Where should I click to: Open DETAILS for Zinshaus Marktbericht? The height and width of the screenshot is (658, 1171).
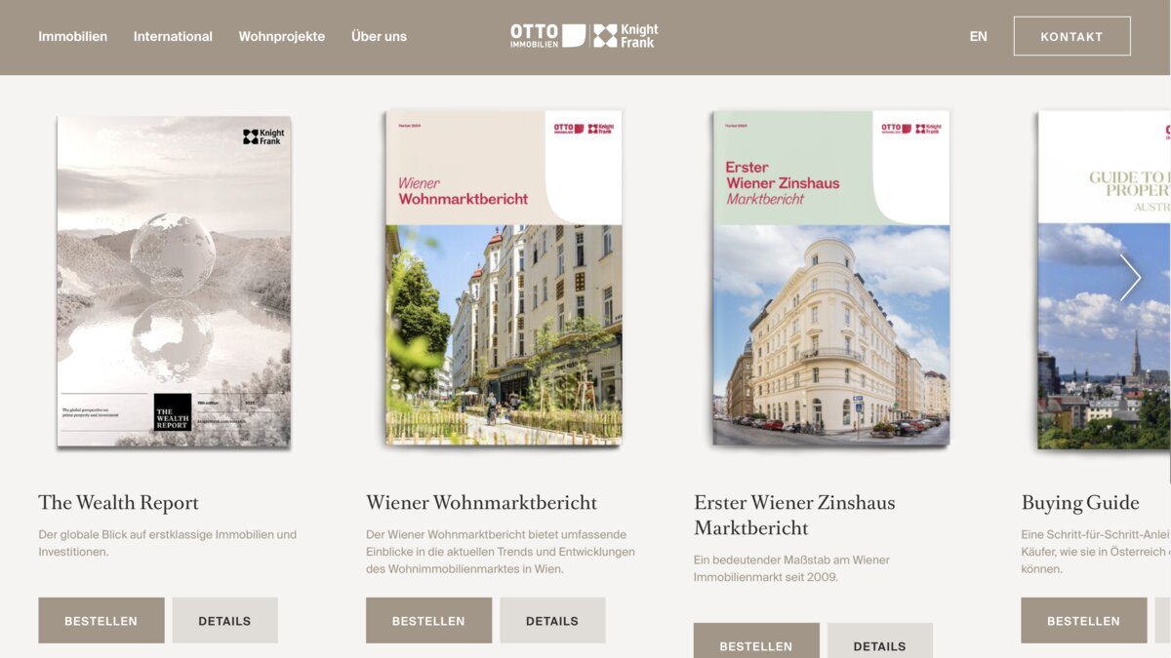pos(880,641)
